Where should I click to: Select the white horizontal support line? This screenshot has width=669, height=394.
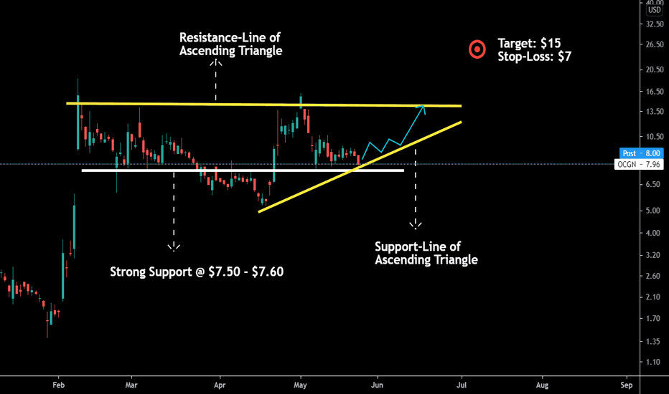click(x=243, y=170)
